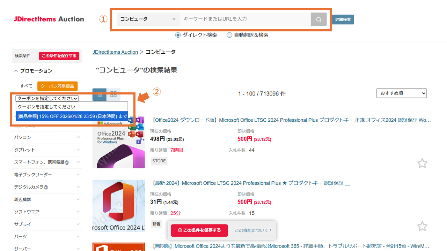Open the 電子ブックリーダー category link
447x251 pixels.
tap(33, 175)
